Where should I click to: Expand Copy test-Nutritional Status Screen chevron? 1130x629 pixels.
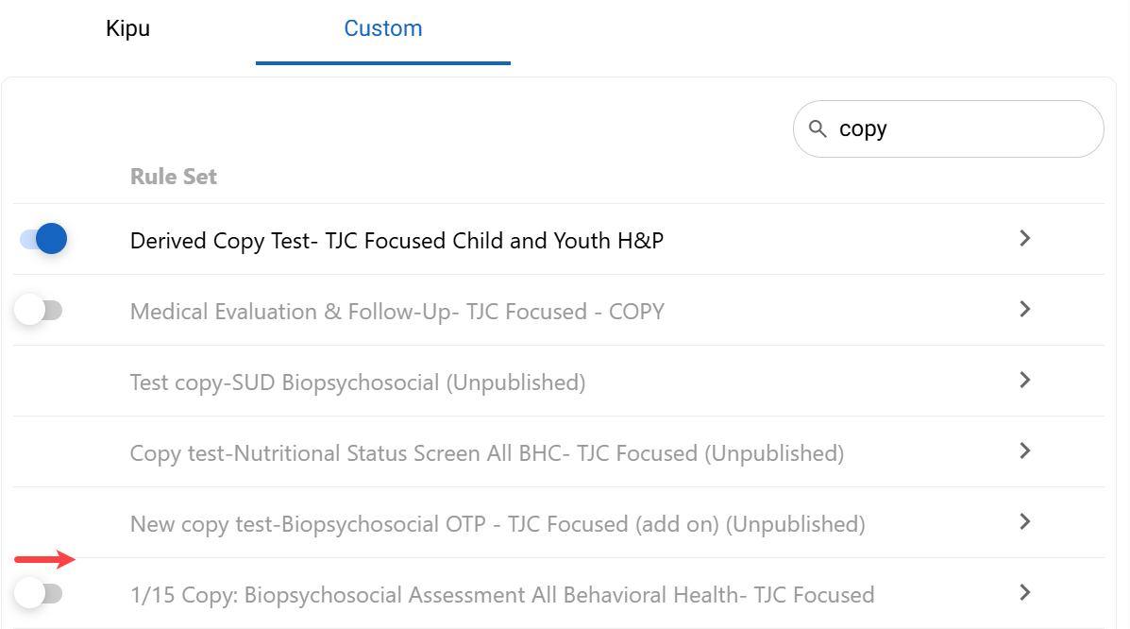tap(1025, 451)
